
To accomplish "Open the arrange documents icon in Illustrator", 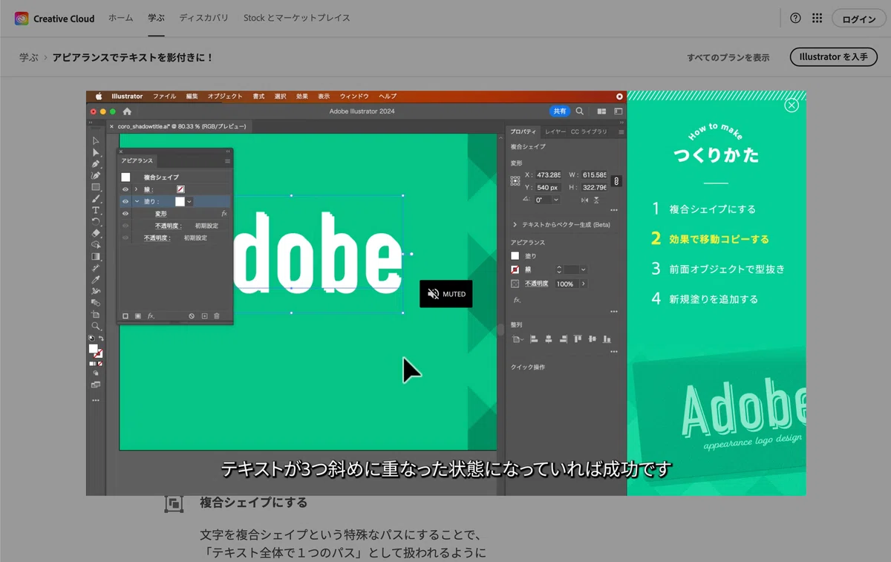I will 601,111.
